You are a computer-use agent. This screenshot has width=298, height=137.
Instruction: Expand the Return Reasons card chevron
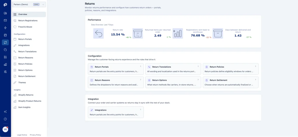(x=141, y=79)
